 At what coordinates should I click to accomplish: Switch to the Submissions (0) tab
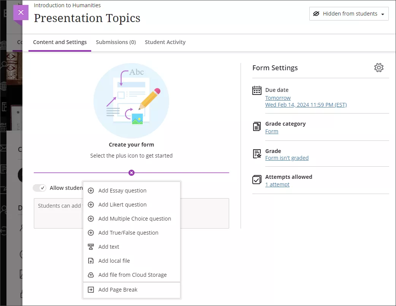click(x=116, y=42)
